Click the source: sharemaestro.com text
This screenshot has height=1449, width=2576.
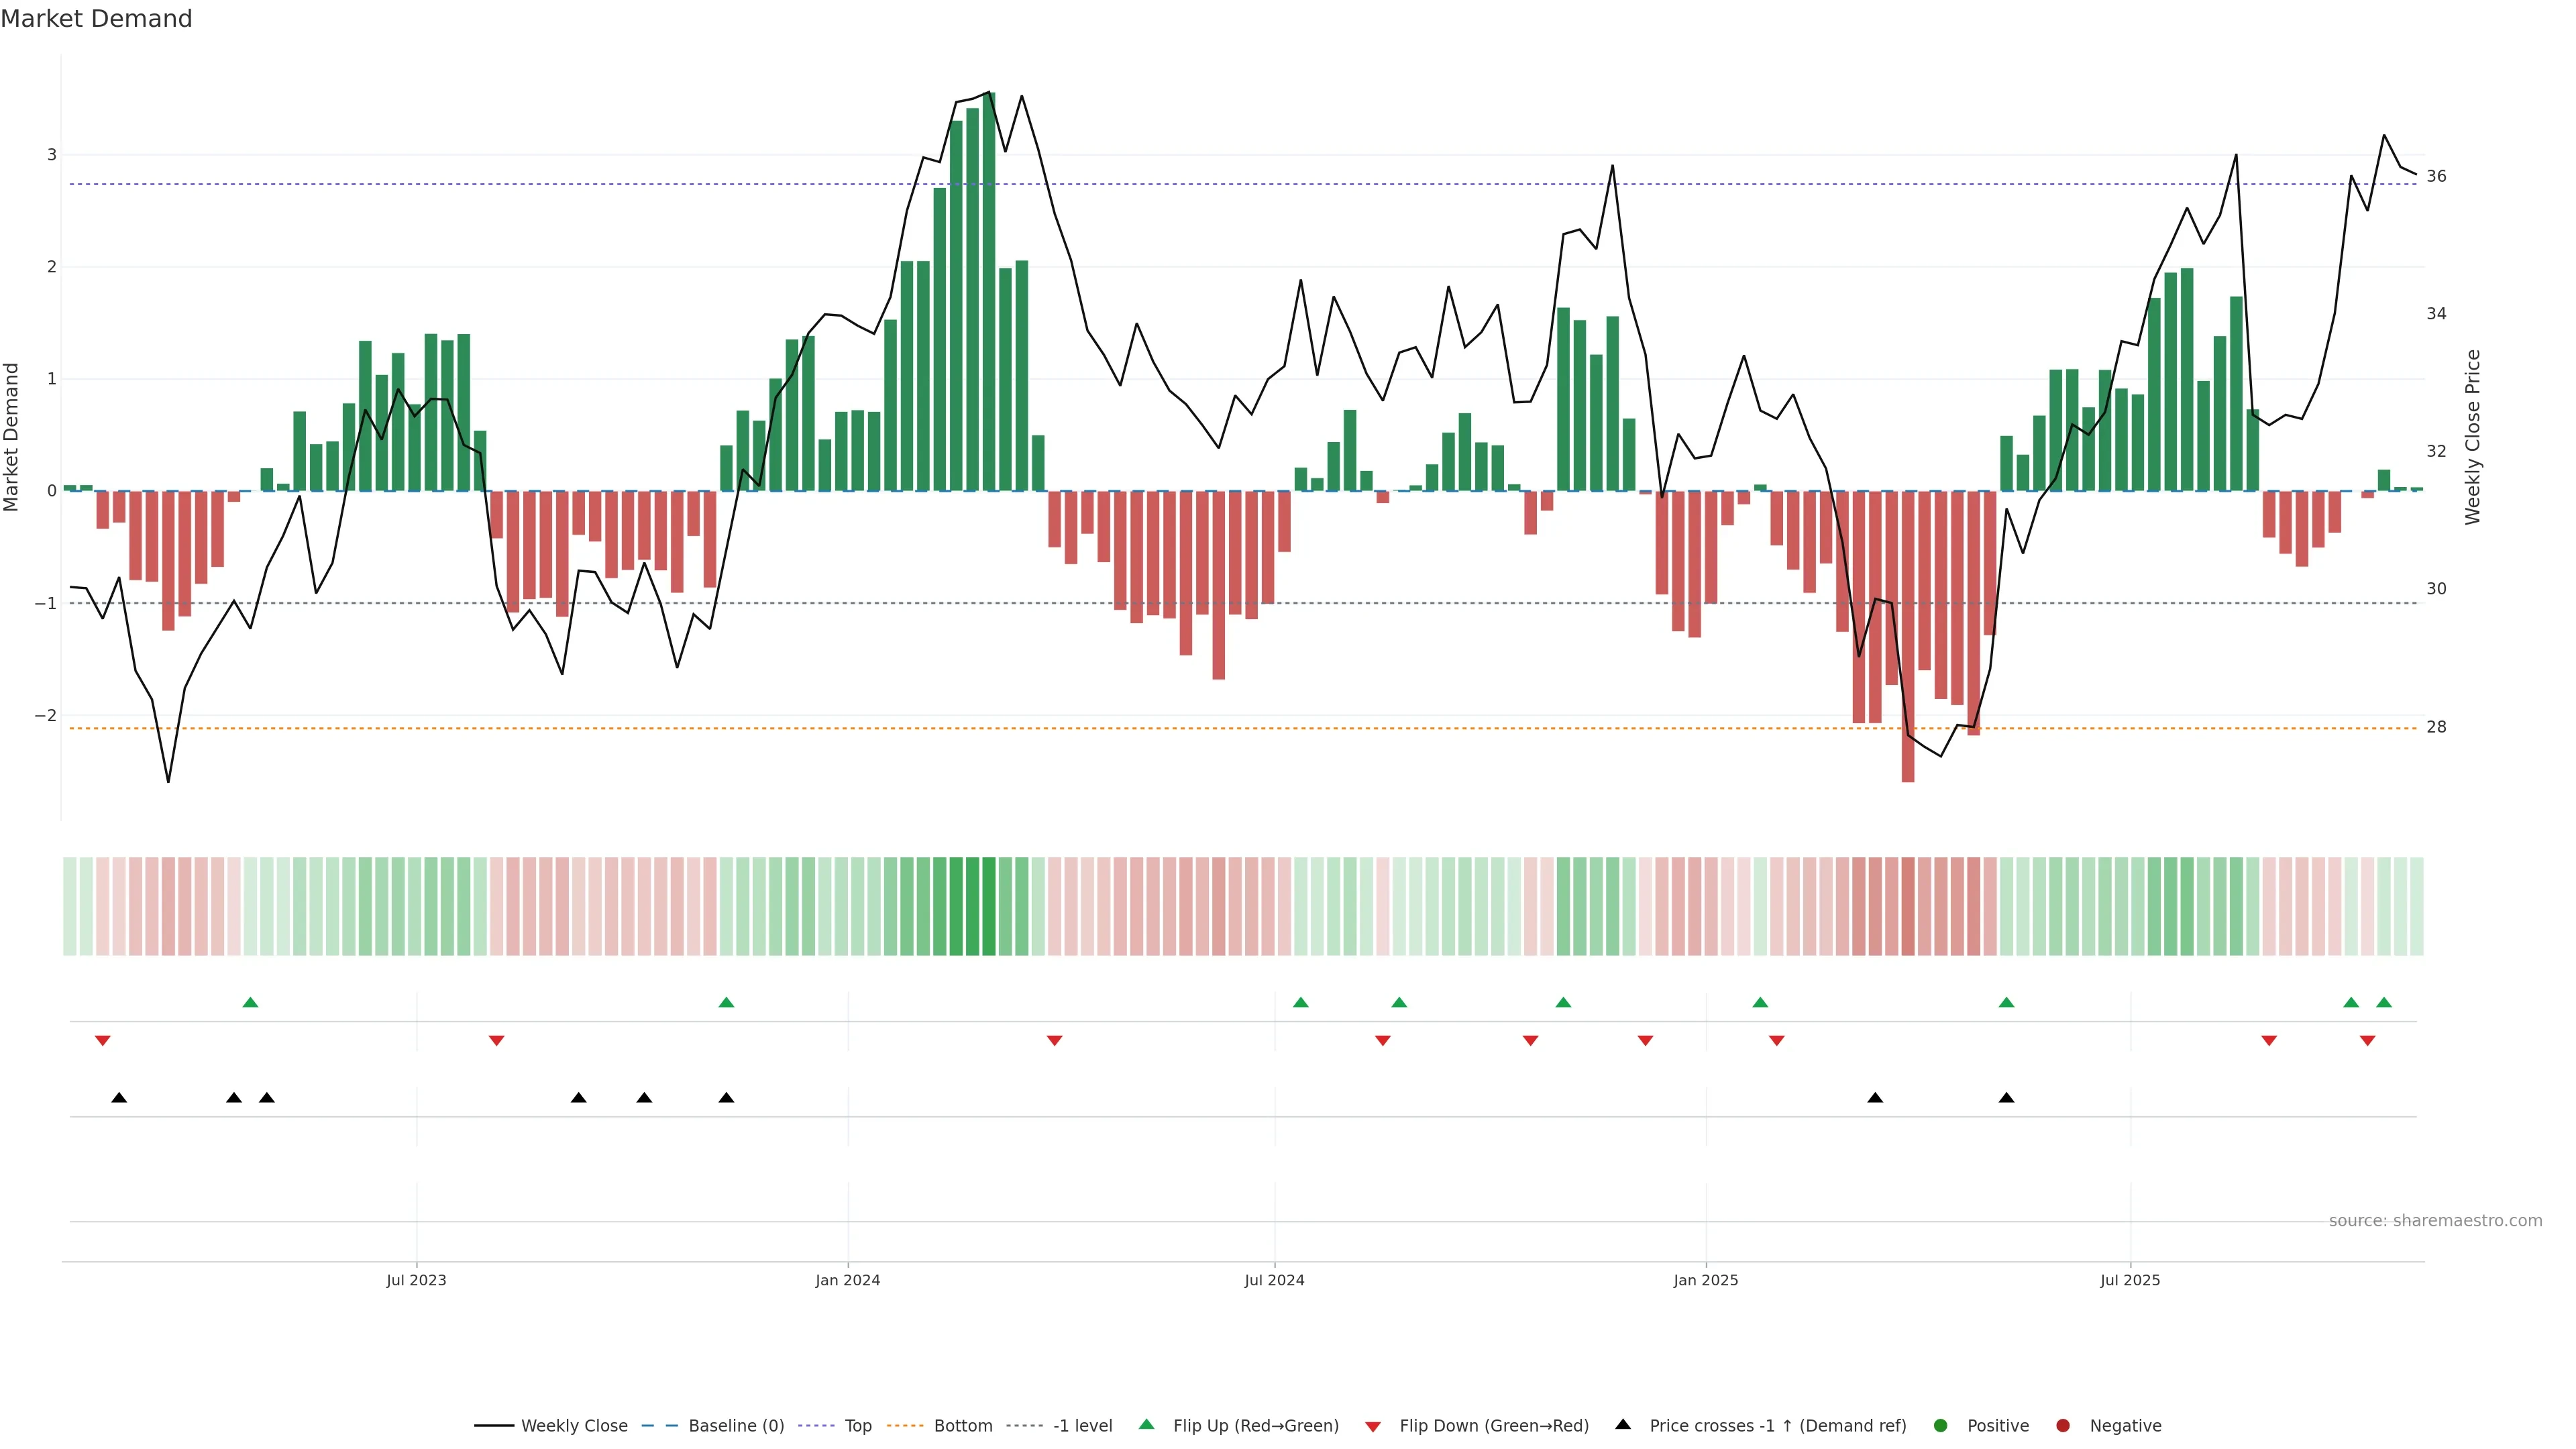[x=2435, y=1221]
